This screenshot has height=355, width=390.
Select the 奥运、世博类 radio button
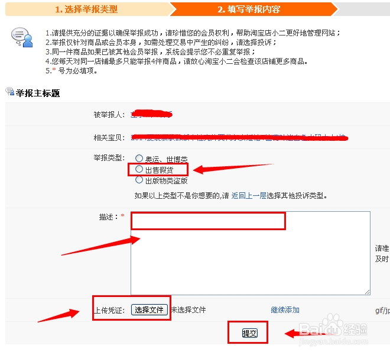[x=139, y=158]
